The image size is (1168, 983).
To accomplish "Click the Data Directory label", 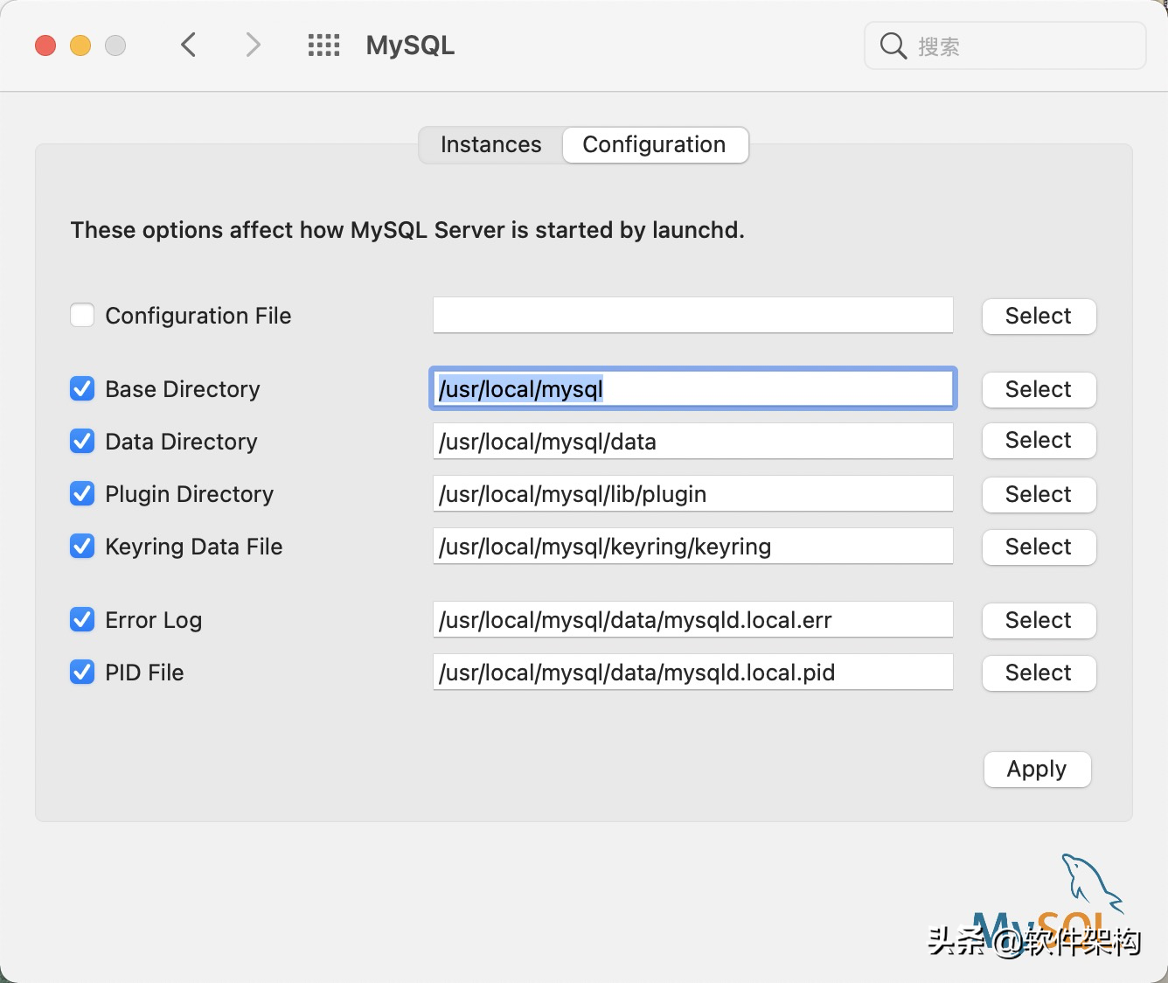I will coord(181,442).
